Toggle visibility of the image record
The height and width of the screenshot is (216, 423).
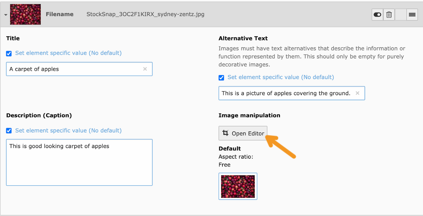point(377,15)
